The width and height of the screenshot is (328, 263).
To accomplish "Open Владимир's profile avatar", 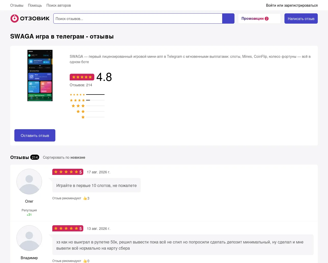I will 29,238.
